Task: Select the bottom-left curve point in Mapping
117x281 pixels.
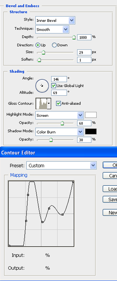Action: click(x=9, y=246)
